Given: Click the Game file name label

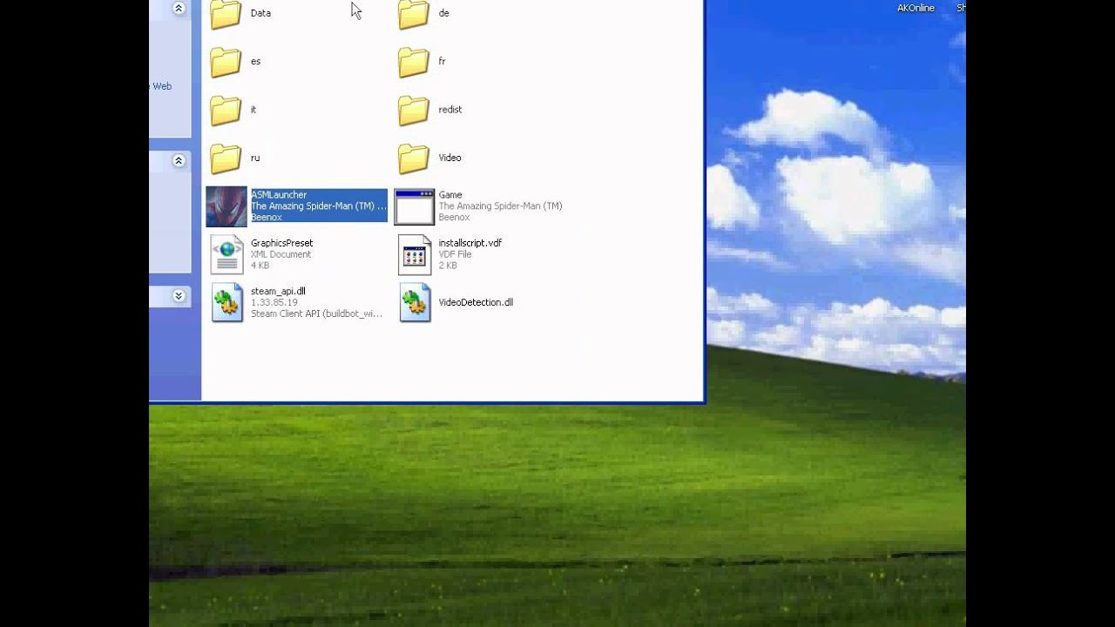Looking at the screenshot, I should click(x=450, y=195).
